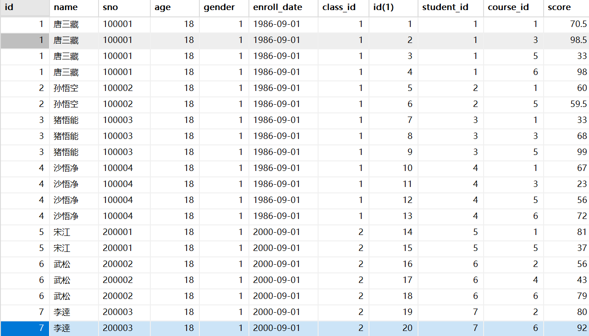Select id(1) cell with value 13
The image size is (589, 336).
393,216
